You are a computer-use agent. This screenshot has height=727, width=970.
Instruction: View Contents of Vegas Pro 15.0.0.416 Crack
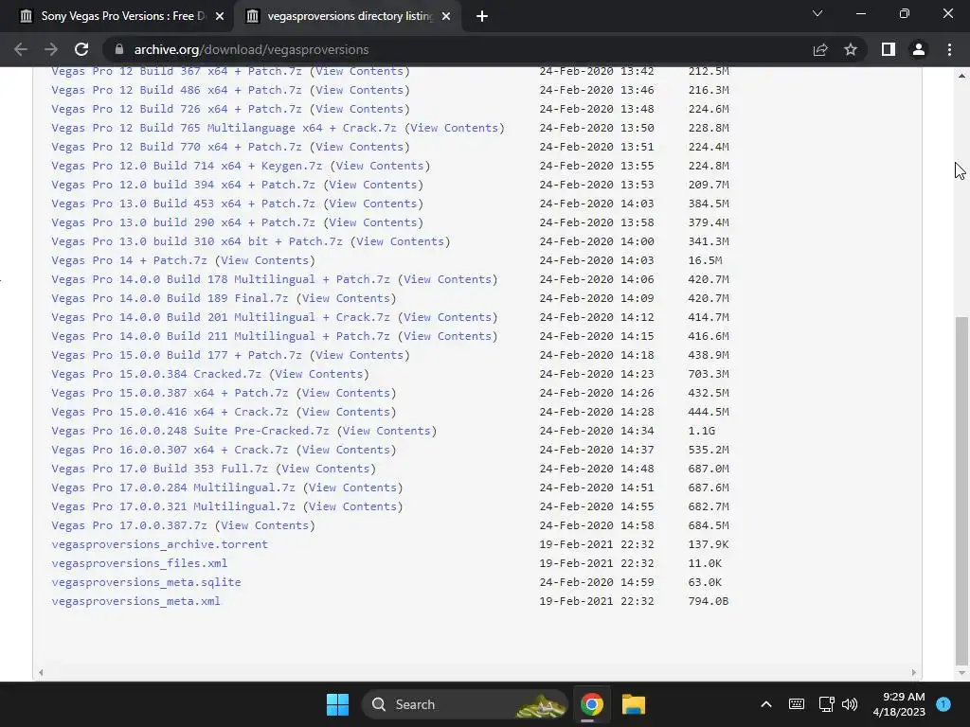coord(346,412)
